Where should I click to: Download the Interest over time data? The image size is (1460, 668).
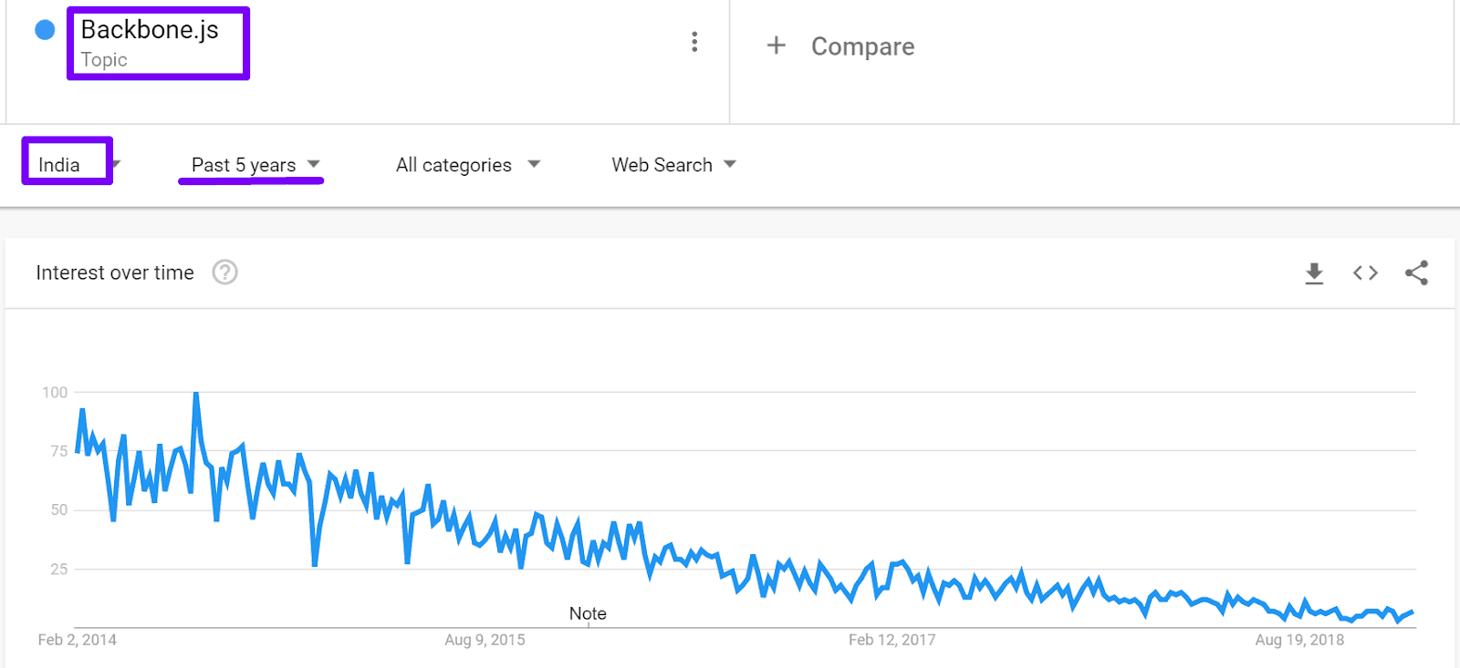point(1314,272)
